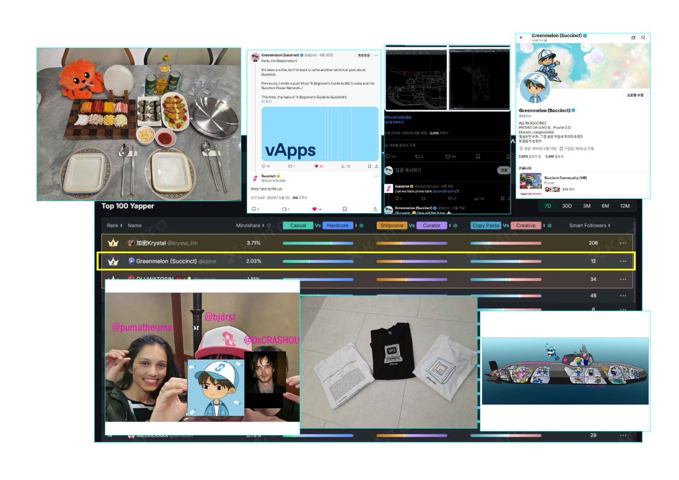Click 加密Krystal's Casual vs Hardcore bar
679x480 pixels.
pyautogui.click(x=318, y=243)
